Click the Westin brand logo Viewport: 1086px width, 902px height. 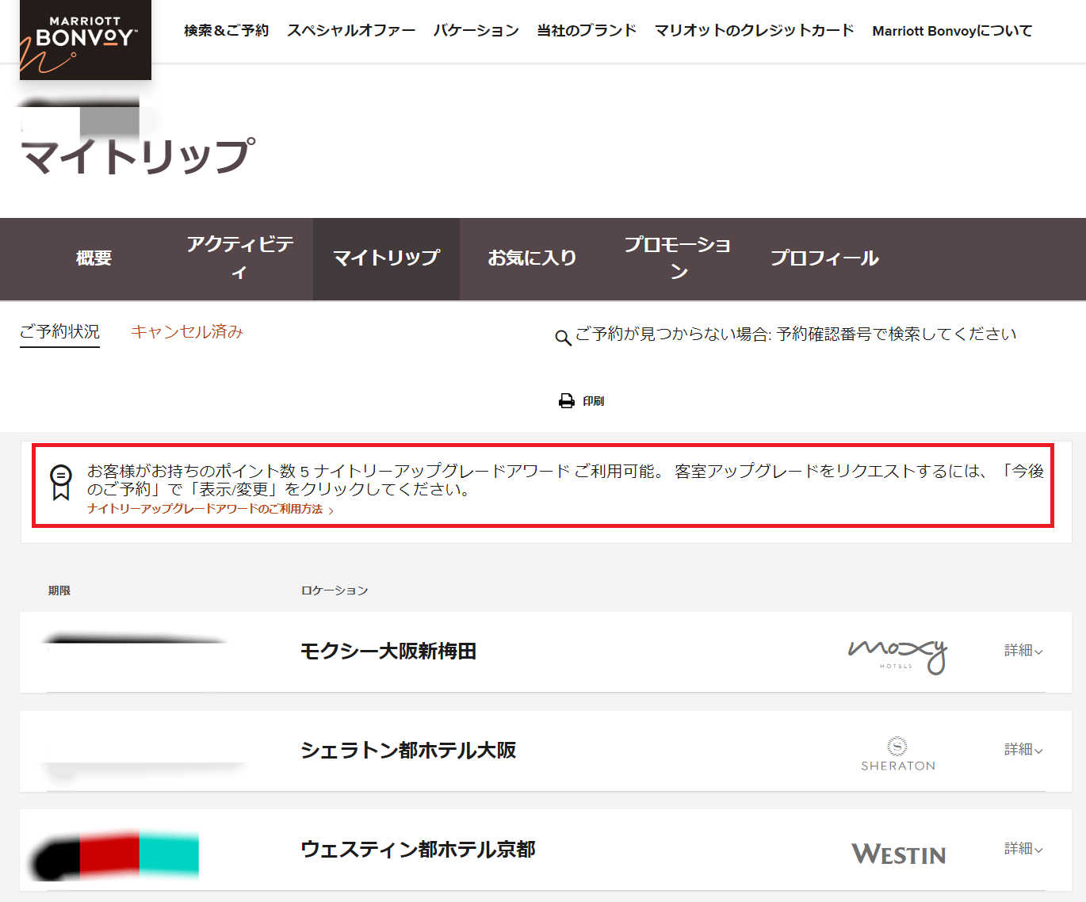coord(898,854)
